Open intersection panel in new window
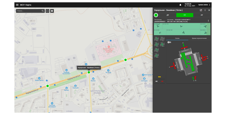The height and width of the screenshot is (115, 226). [x=201, y=10]
